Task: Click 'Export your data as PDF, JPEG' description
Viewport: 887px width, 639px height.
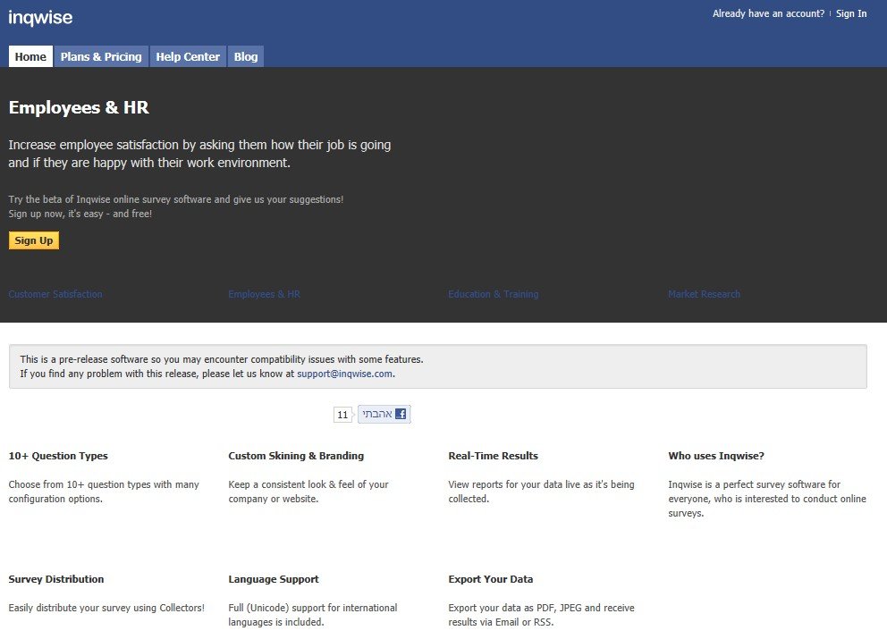Action: [x=541, y=615]
